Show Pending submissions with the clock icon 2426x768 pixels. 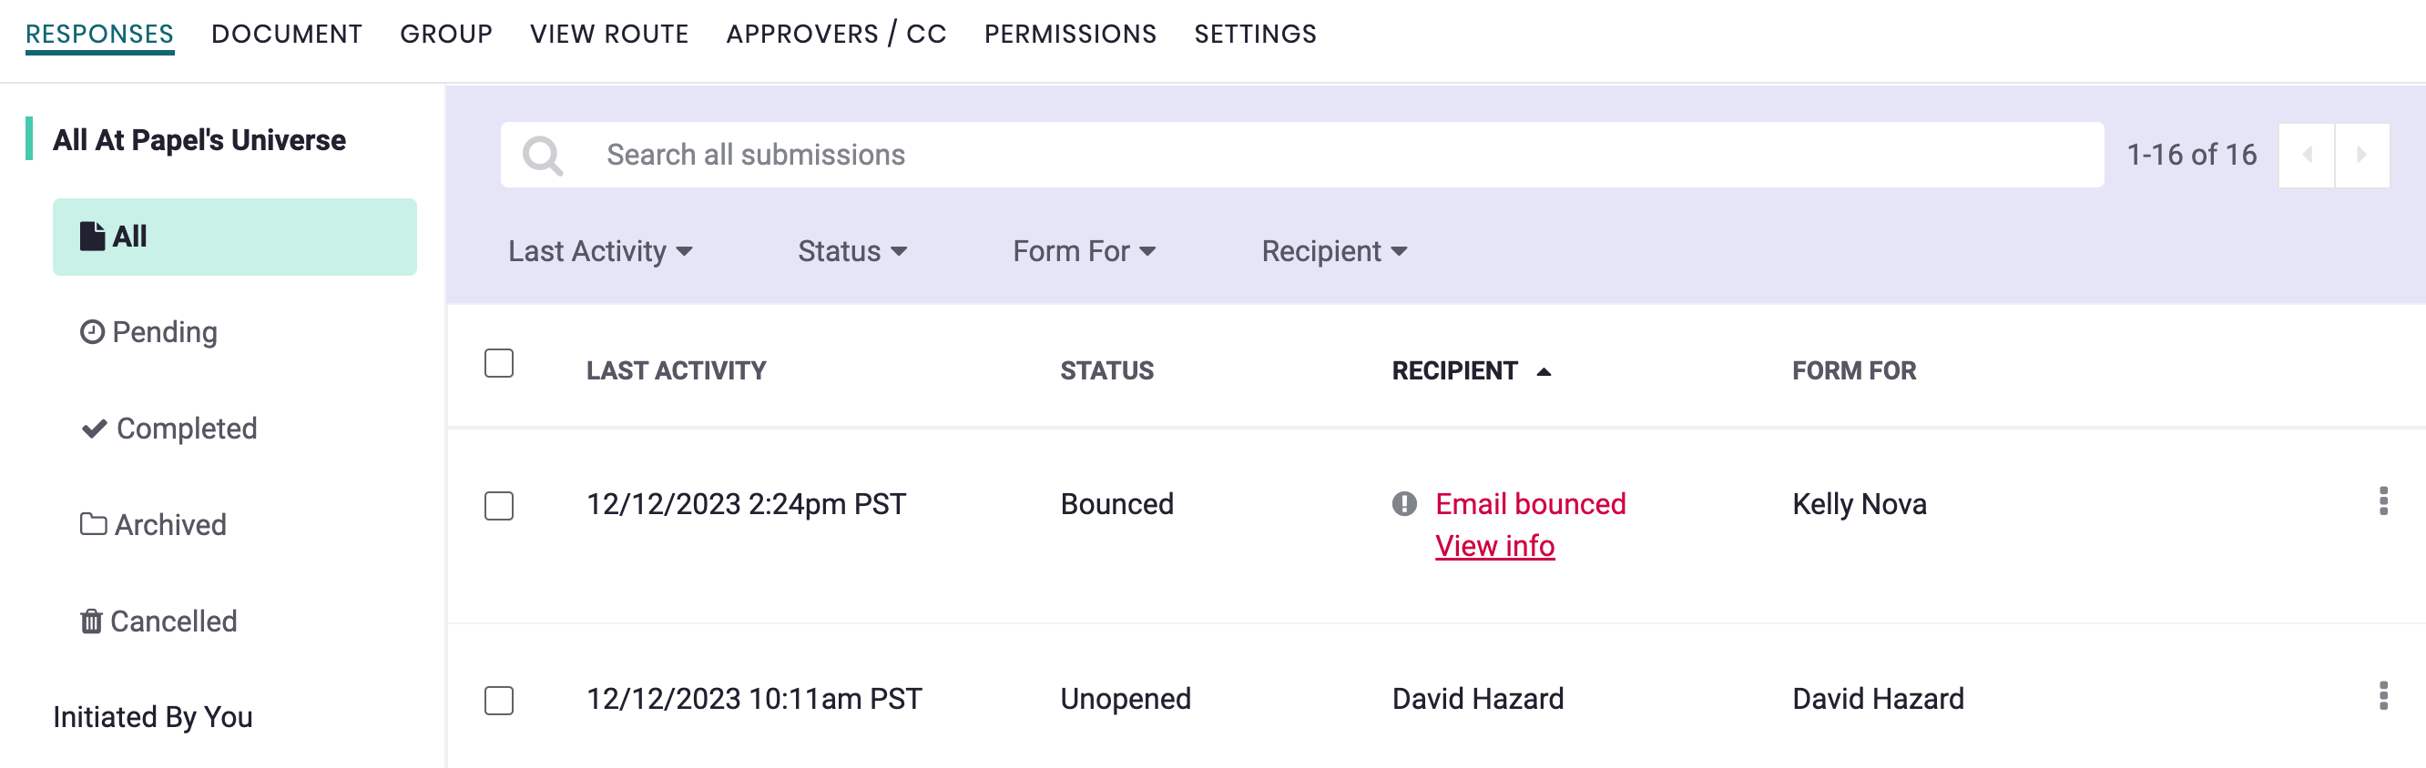pos(148,332)
